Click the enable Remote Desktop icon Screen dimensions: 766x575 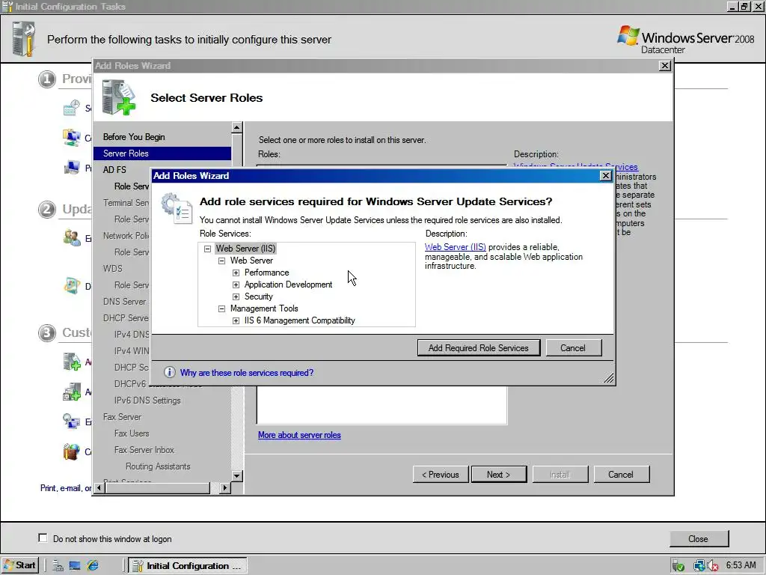[71, 421]
